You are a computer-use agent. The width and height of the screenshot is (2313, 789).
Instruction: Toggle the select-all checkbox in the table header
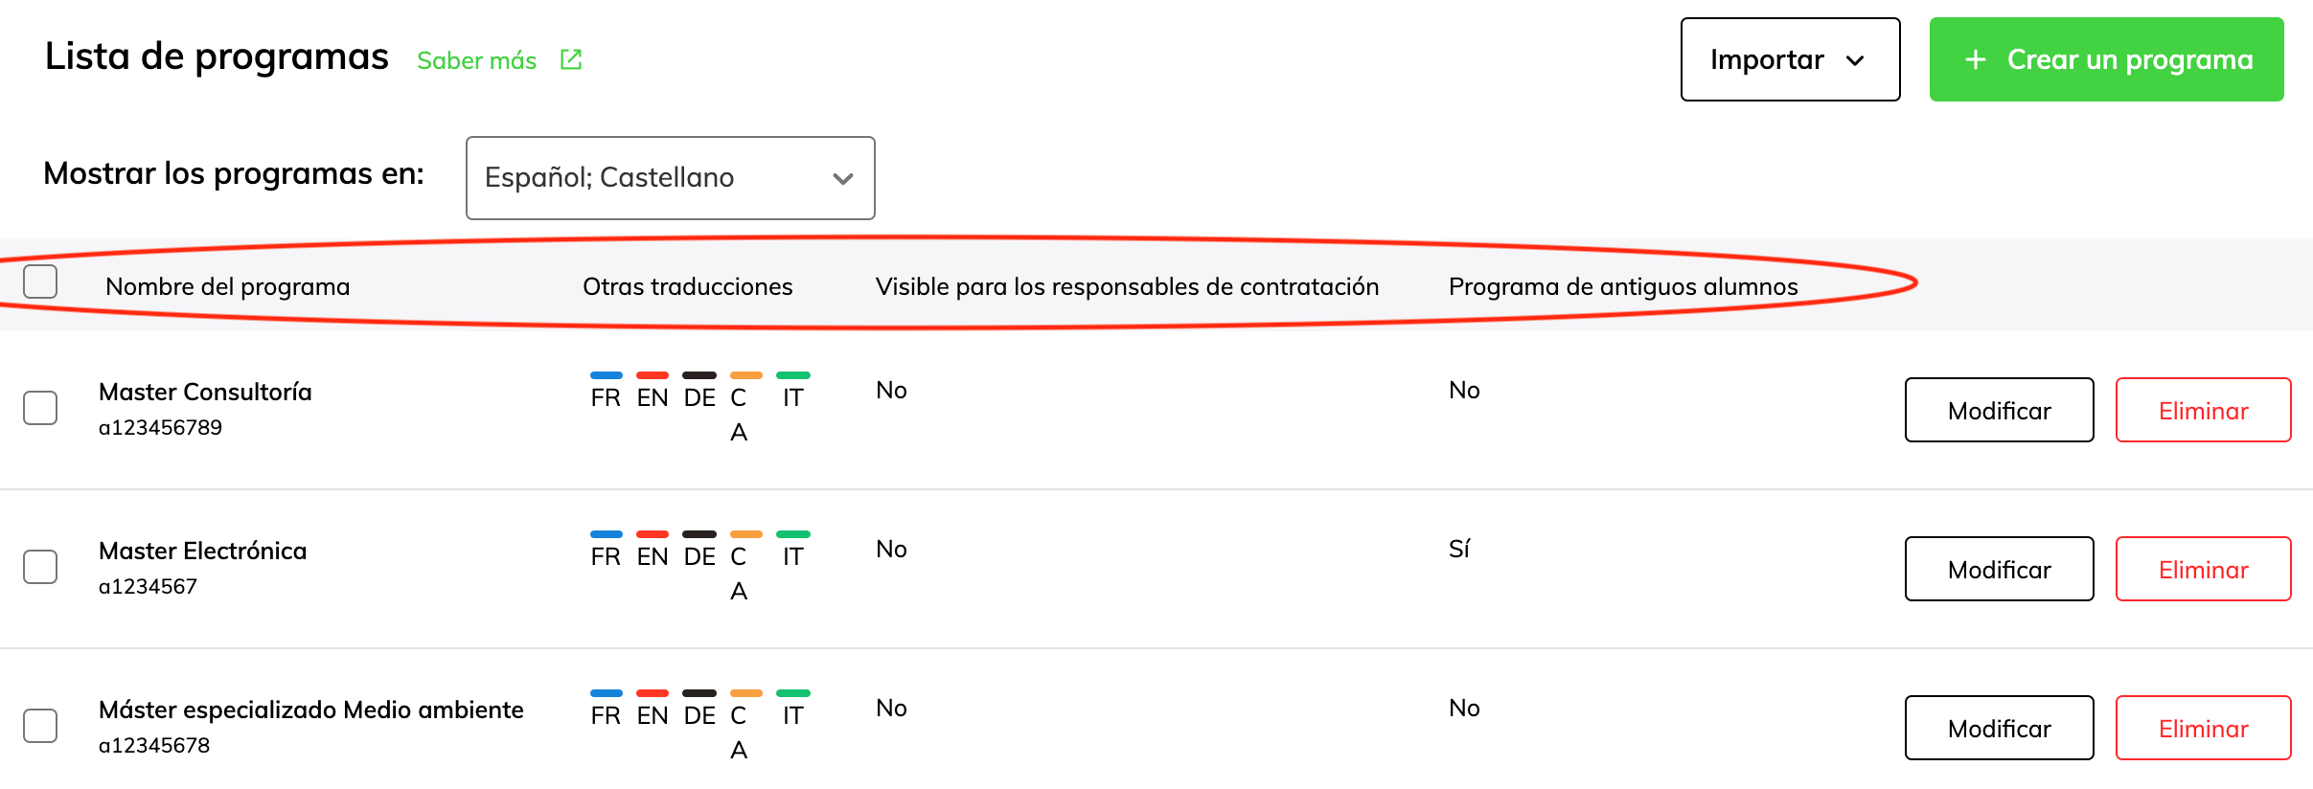[40, 282]
